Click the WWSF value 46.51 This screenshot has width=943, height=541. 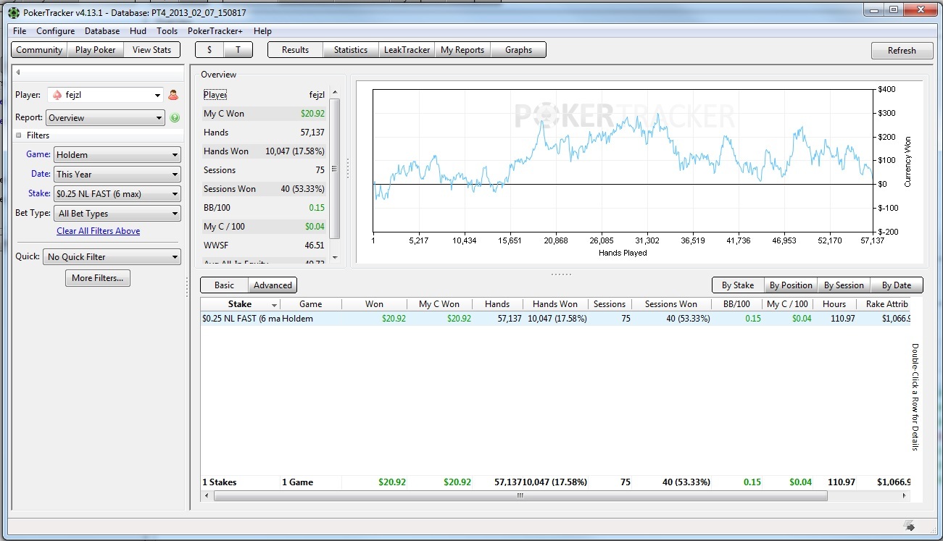(315, 246)
